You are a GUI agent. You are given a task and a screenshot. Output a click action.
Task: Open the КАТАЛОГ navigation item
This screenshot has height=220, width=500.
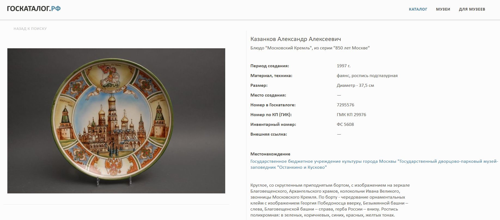418,9
